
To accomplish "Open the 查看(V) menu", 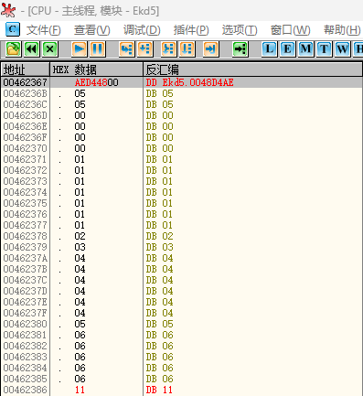I will click(x=91, y=30).
